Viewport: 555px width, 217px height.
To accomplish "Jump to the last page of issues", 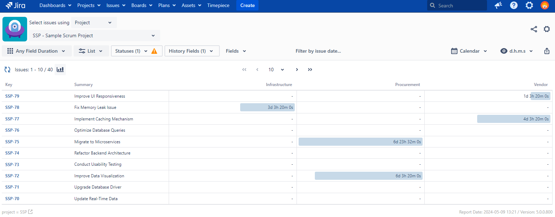I will (x=310, y=70).
